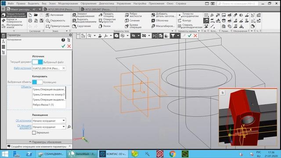The width and height of the screenshot is (281, 158).
Task: Select the Спираль цилиндрическая tool
Action: point(190,26)
